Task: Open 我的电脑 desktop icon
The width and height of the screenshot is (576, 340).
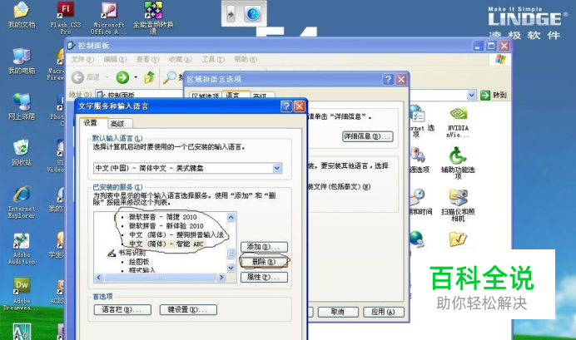Action: tap(22, 61)
